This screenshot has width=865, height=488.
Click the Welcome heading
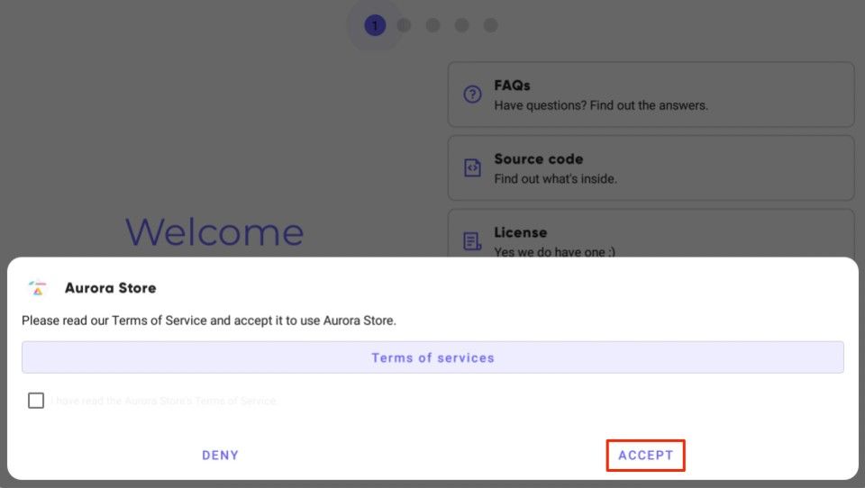pyautogui.click(x=214, y=231)
